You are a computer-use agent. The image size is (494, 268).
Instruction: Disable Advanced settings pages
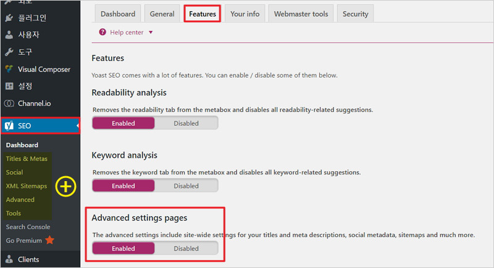pyautogui.click(x=186, y=248)
